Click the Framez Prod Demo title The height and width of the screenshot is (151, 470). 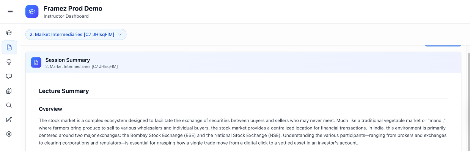pos(73,8)
